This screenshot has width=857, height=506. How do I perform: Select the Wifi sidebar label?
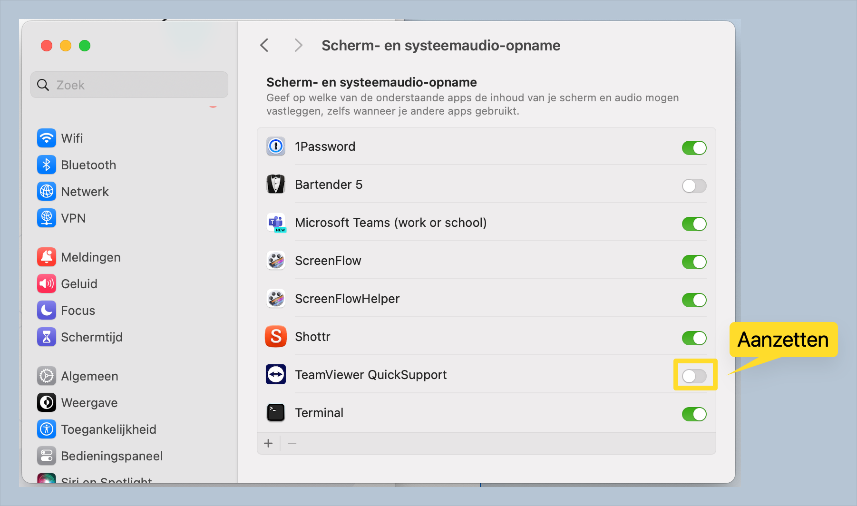click(72, 138)
